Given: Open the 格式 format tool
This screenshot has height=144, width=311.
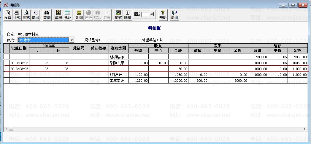Looking at the screenshot, I should 118,15.
